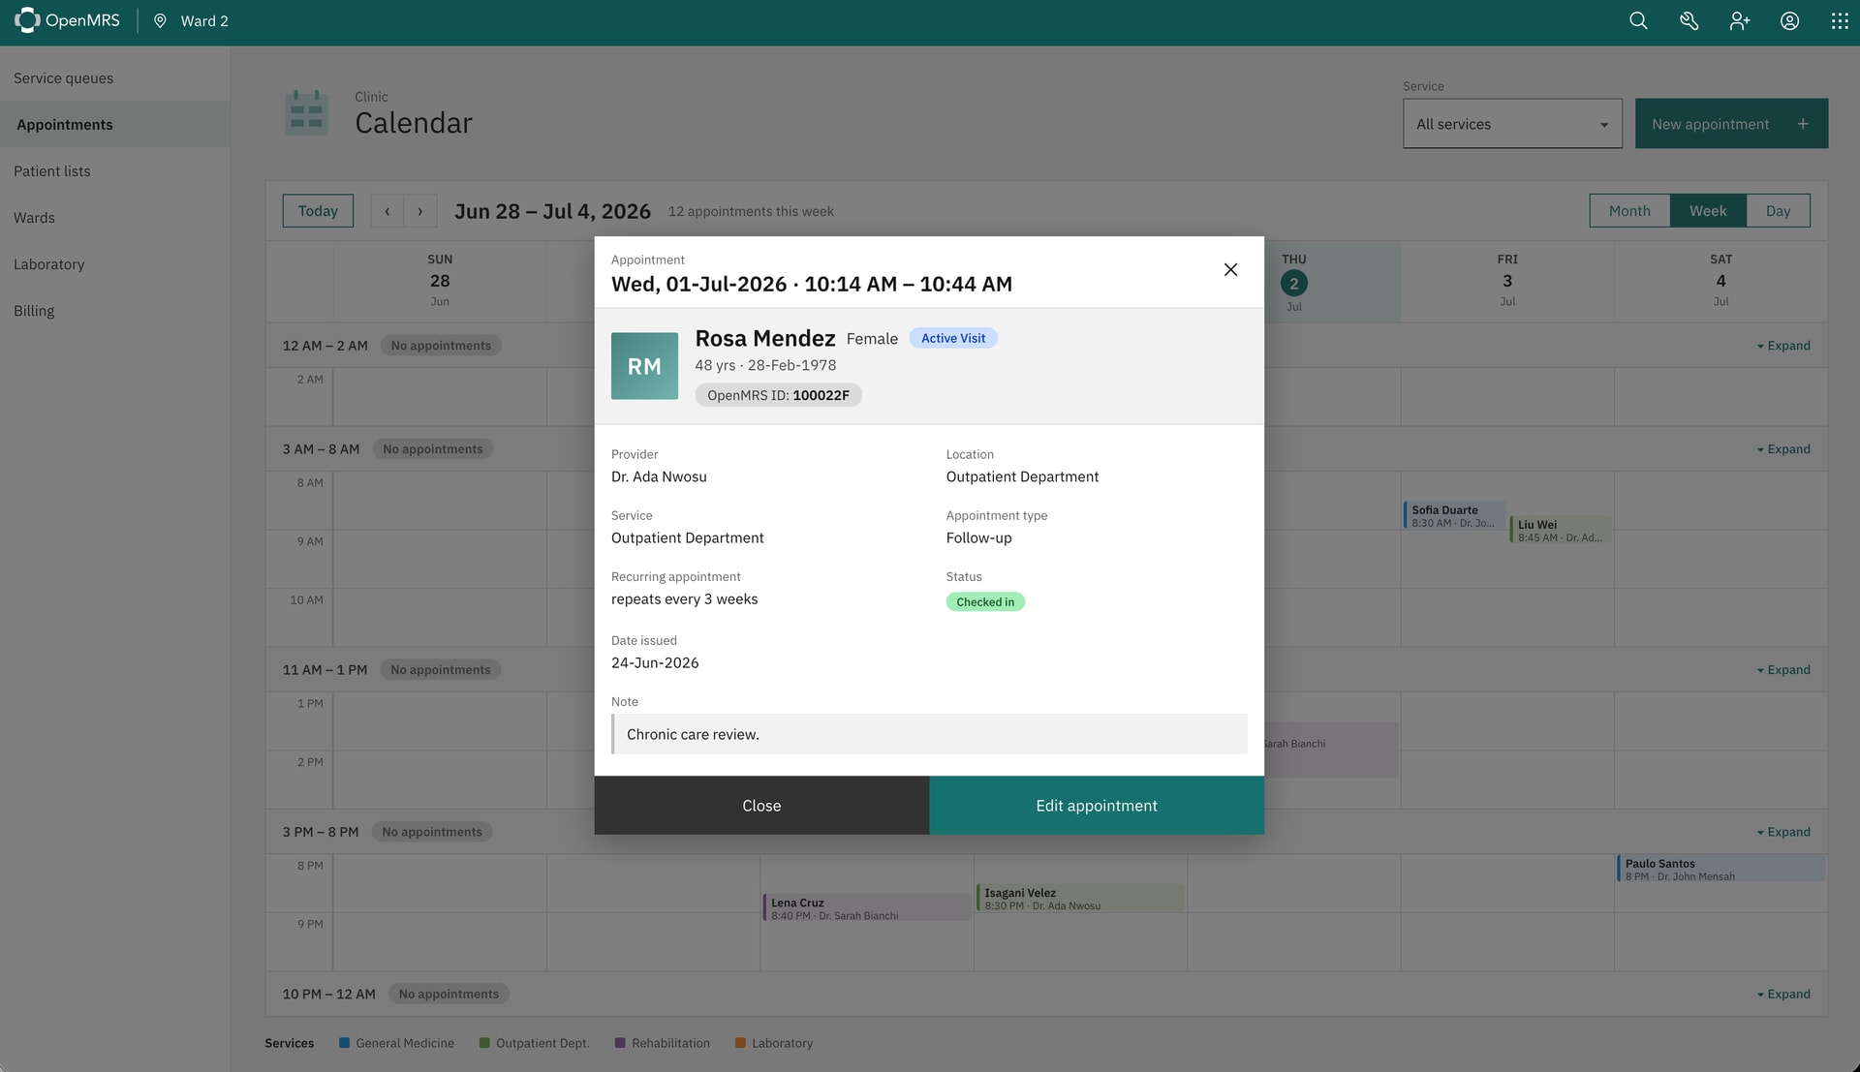Click the Rehabilitation legend swatch
This screenshot has height=1072, width=1860.
pos(620,1043)
